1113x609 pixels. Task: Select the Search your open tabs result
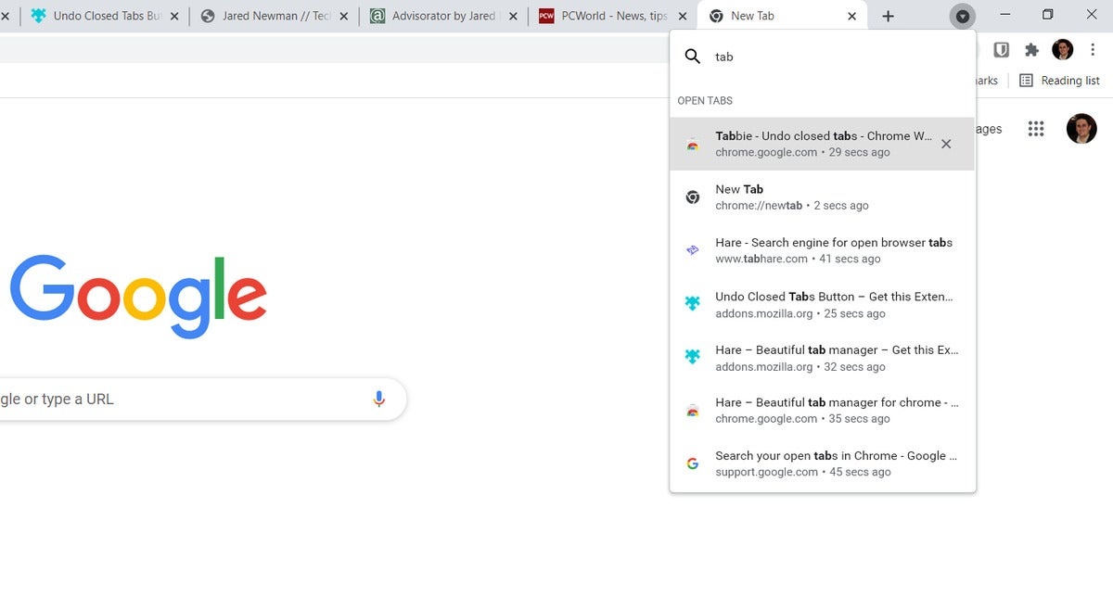(x=816, y=463)
